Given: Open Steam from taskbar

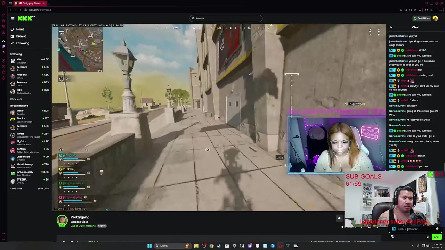Looking at the screenshot, I should point(219,246).
